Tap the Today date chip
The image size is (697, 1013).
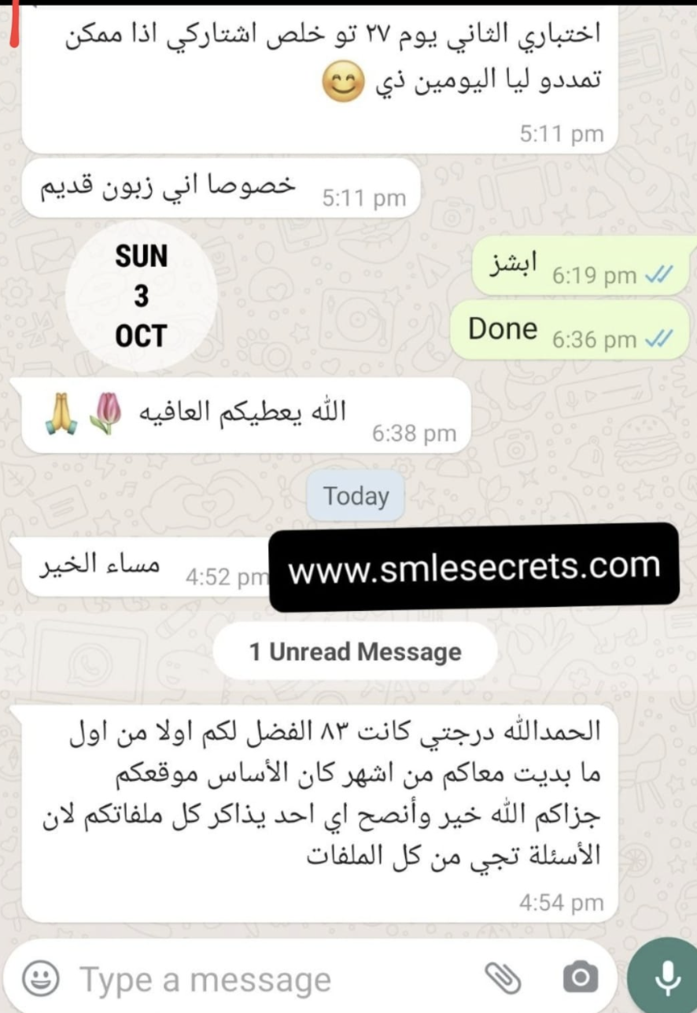356,496
